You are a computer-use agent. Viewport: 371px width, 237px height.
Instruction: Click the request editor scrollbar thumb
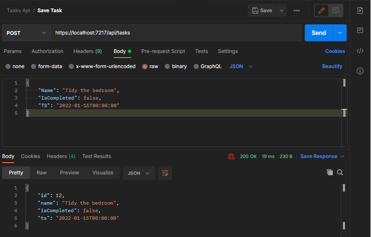[x=344, y=83]
